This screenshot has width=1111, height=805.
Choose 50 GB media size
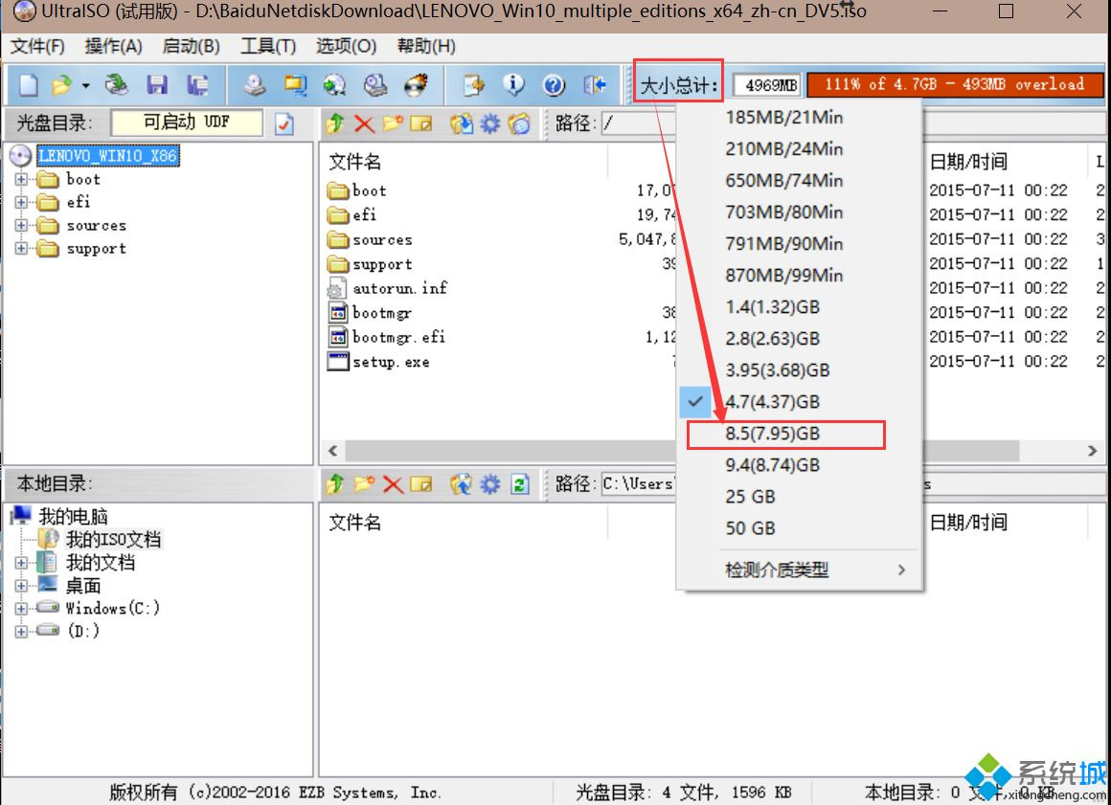(x=799, y=529)
